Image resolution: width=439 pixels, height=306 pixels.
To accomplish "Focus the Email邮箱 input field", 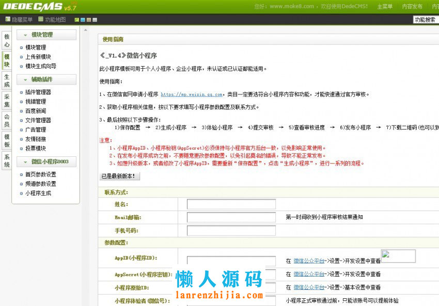I will pyautogui.click(x=231, y=217).
